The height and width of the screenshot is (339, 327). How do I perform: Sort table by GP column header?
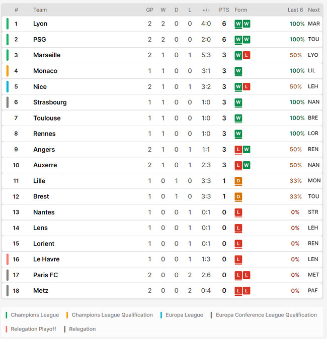tap(149, 10)
